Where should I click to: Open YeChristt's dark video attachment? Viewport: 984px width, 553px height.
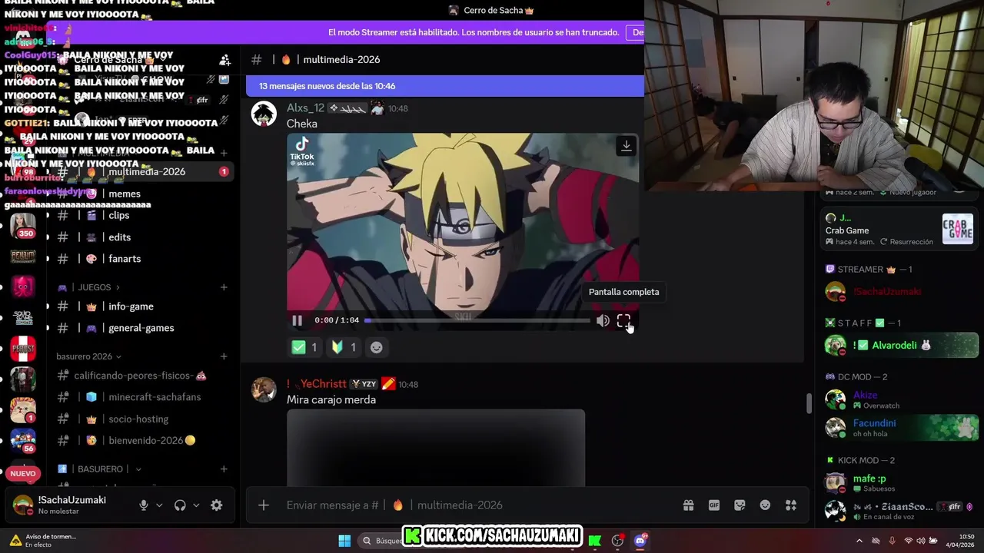point(436,448)
